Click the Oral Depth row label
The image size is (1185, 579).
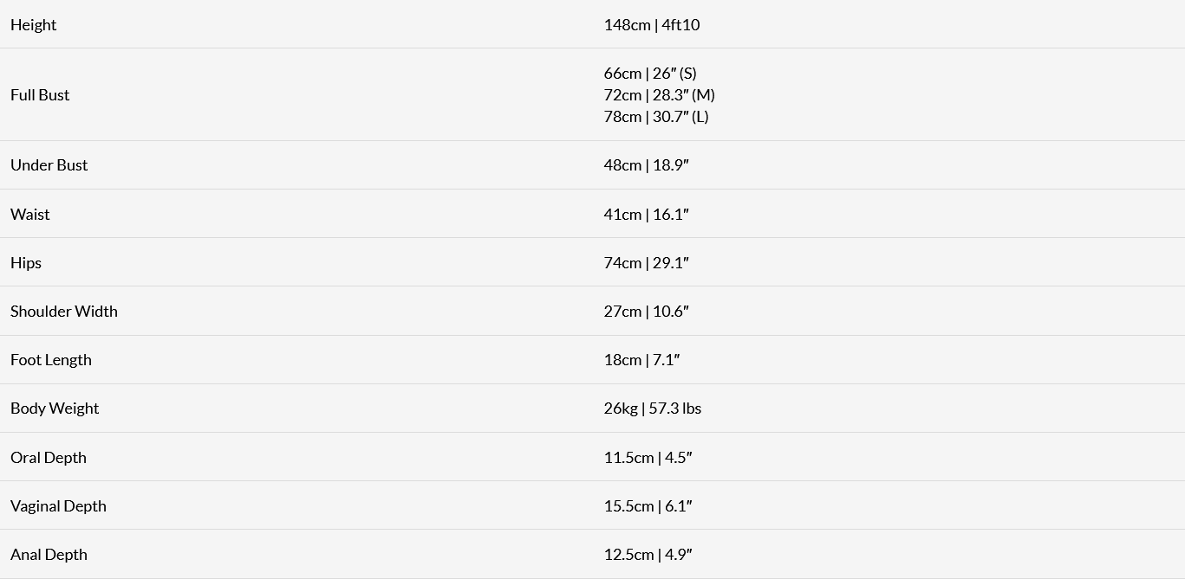pyautogui.click(x=49, y=458)
